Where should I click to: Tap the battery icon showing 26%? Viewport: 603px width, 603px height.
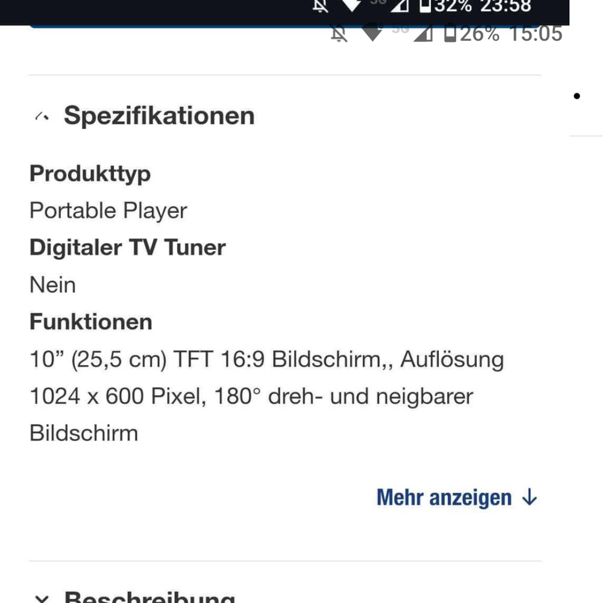coord(450,33)
